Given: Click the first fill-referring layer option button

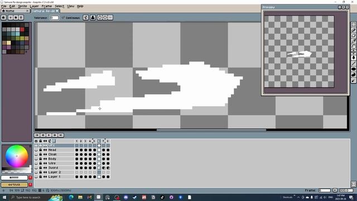Looking at the screenshot, I should point(100,17).
